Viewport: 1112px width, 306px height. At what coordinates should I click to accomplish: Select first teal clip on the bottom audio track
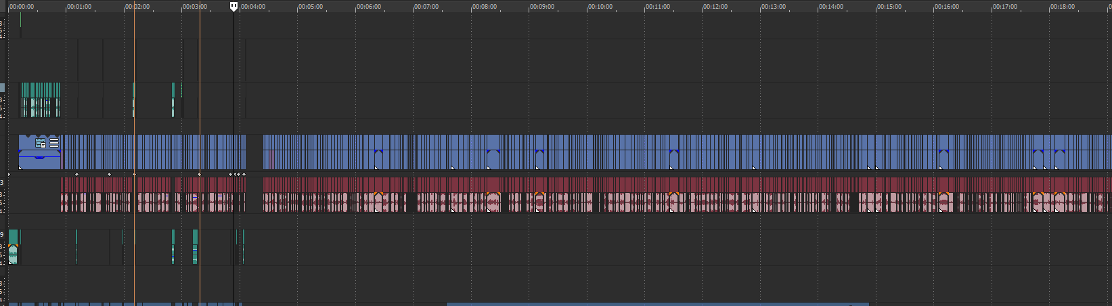click(13, 246)
